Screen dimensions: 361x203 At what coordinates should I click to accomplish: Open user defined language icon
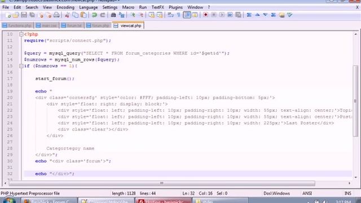pos(195,15)
